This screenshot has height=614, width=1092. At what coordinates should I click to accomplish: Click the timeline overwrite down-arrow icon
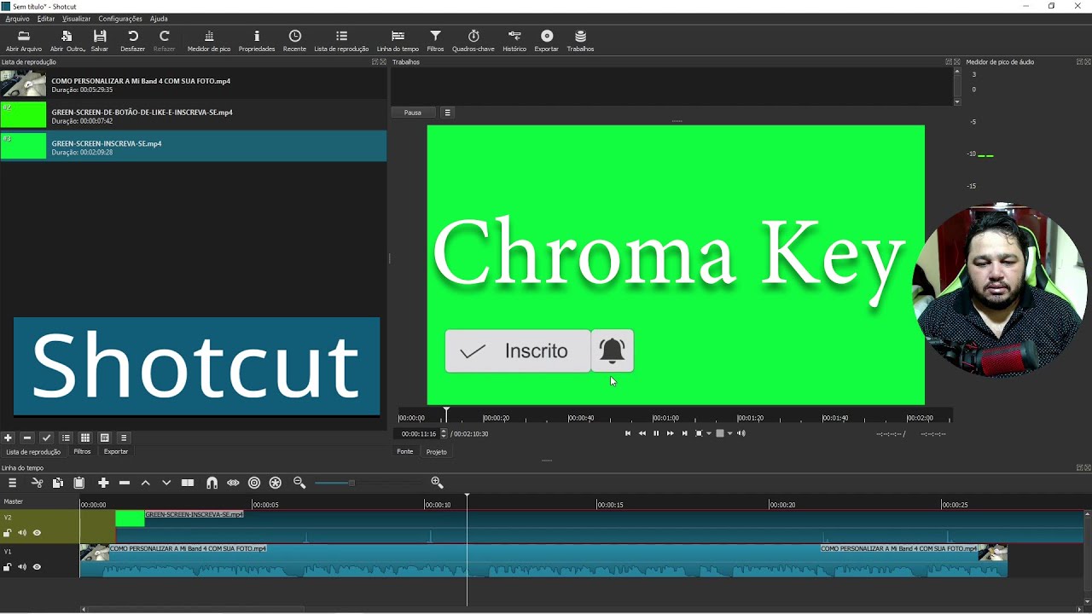tap(166, 483)
